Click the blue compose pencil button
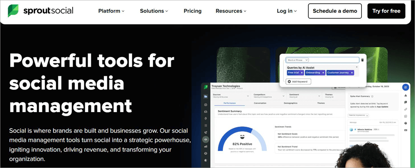Image resolution: width=415 pixels, height=168 pixels. pos(405,87)
